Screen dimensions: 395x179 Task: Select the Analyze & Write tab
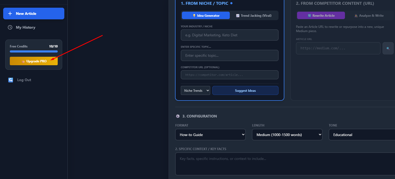369,16
